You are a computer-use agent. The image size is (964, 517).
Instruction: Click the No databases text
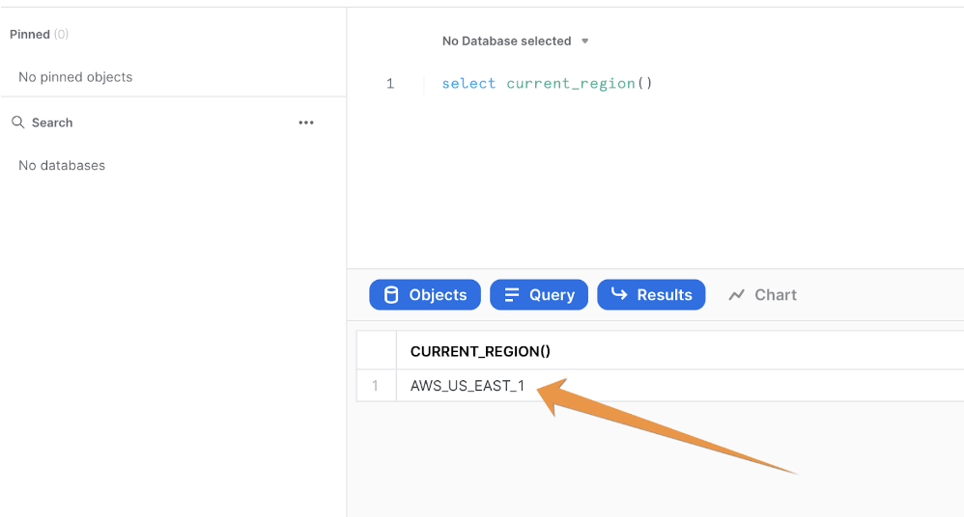click(x=62, y=165)
